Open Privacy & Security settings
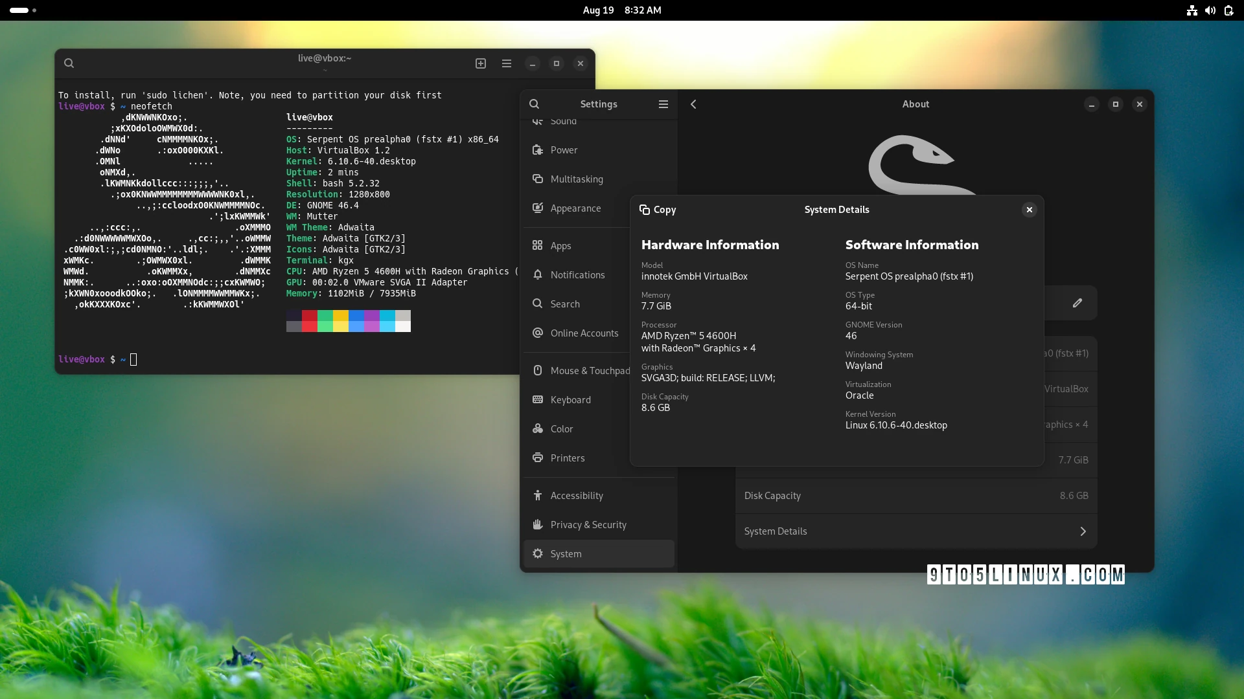This screenshot has width=1244, height=699. point(588,525)
